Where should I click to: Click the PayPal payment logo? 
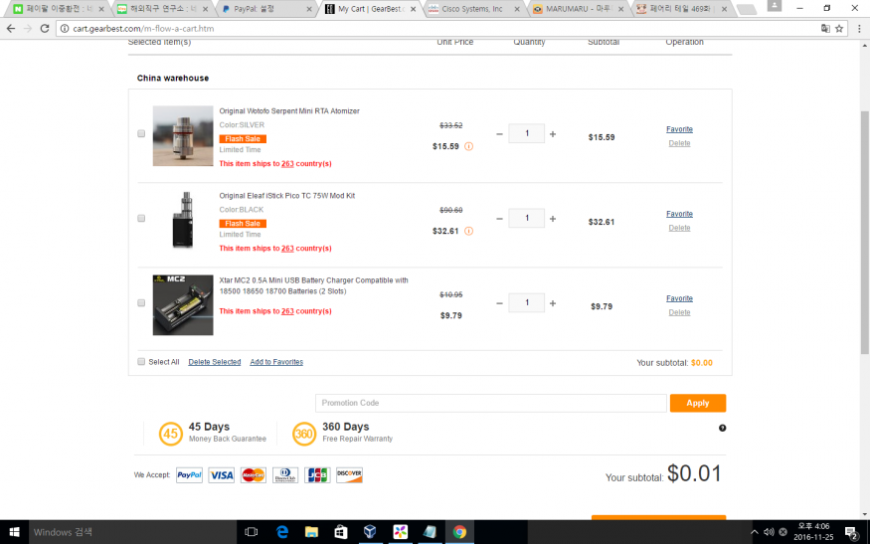coord(189,475)
